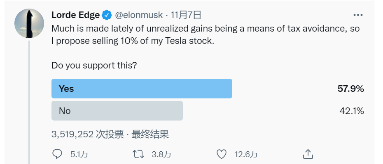Click the 3.8万 retweet count
Viewport: 383px width, 164px height.
point(161,154)
